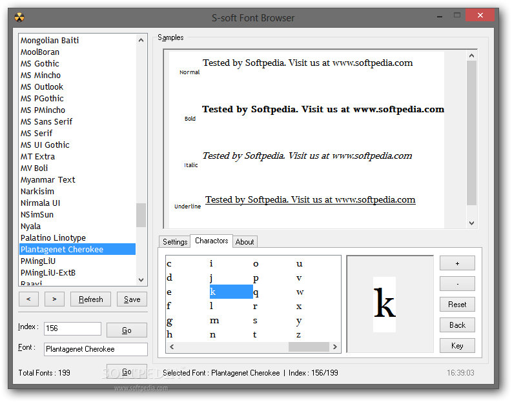The image size is (512, 402).
Task: Click into the Font name input field
Action: pos(96,349)
